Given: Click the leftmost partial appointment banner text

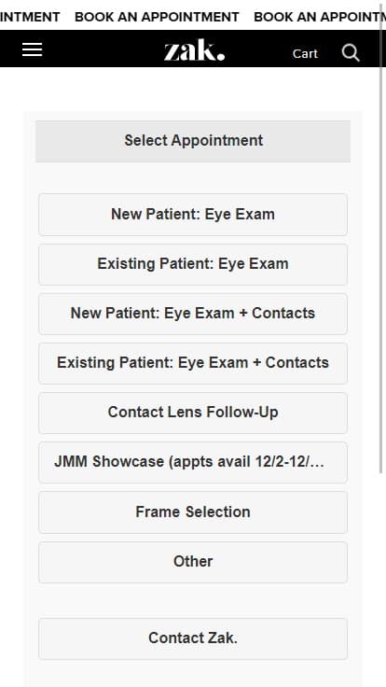Looking at the screenshot, I should tap(30, 17).
